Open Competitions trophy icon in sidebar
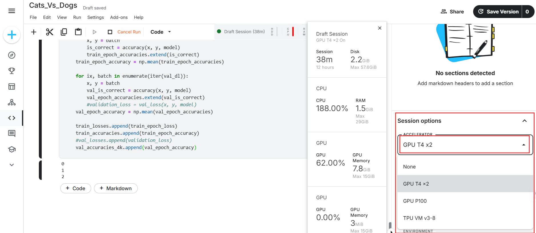 coord(12,71)
